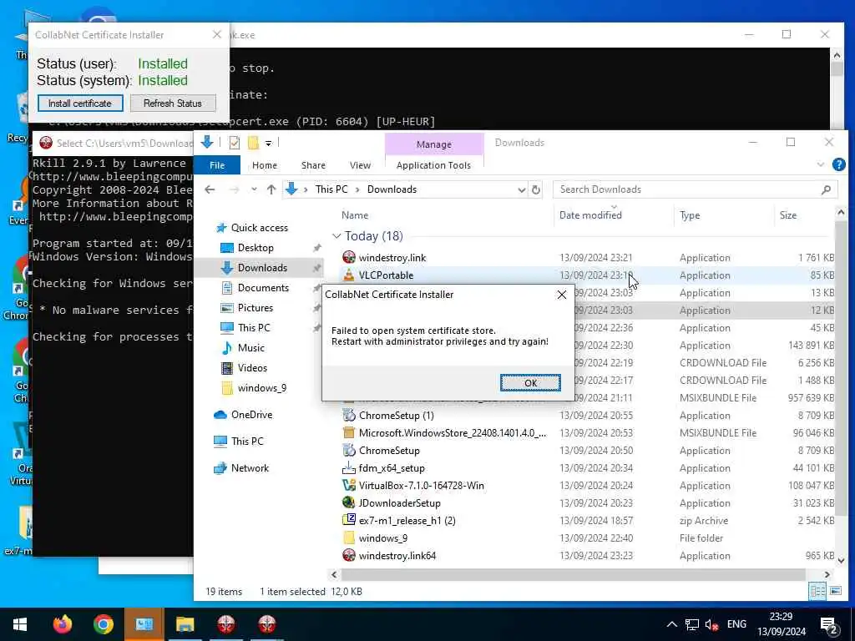
Task: Open Desktop in navigation pane
Action: click(255, 248)
